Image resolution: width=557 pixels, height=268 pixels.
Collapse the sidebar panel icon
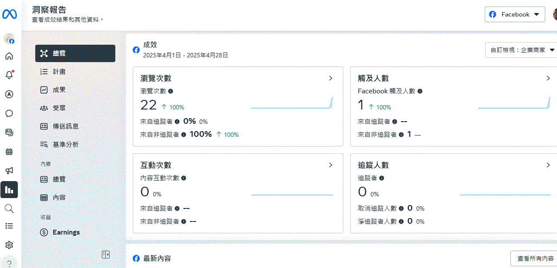[106, 255]
